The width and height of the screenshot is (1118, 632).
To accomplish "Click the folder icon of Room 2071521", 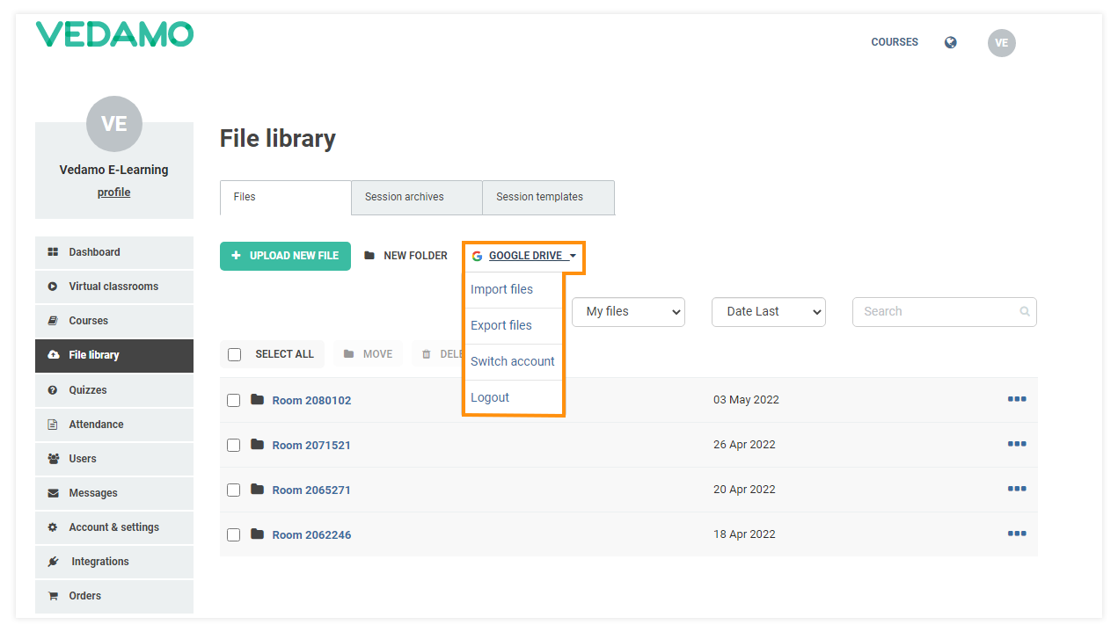I will (257, 445).
